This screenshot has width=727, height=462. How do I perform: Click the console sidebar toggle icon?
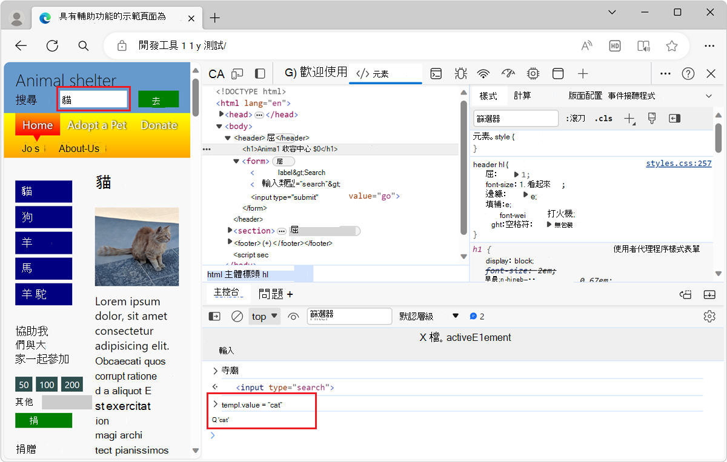(214, 316)
